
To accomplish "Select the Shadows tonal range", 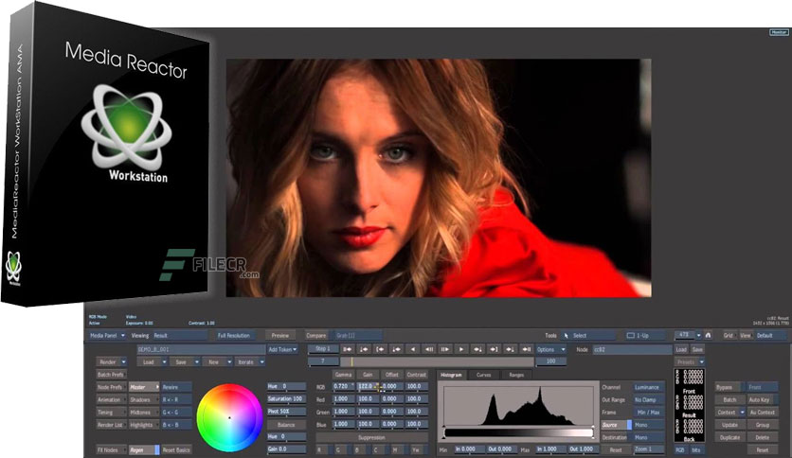I will (x=144, y=400).
